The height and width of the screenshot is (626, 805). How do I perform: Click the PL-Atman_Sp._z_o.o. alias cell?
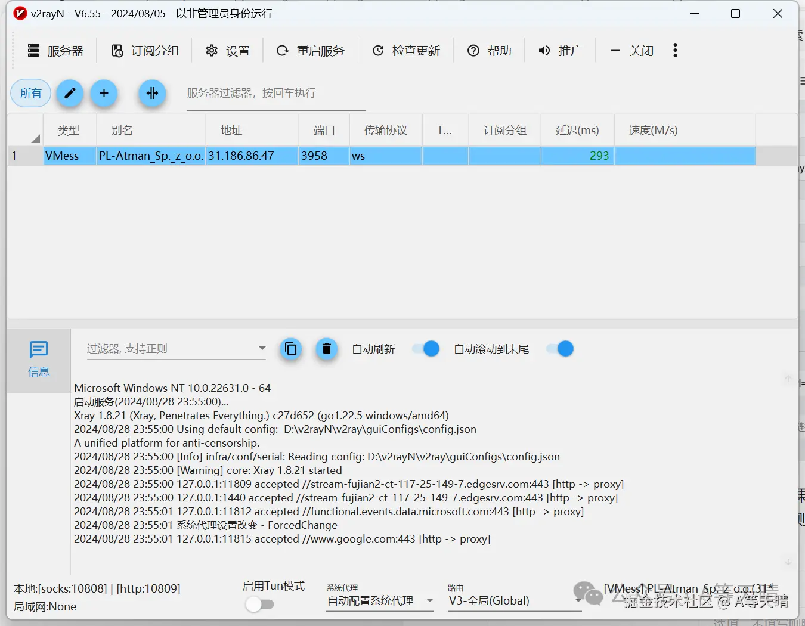151,156
